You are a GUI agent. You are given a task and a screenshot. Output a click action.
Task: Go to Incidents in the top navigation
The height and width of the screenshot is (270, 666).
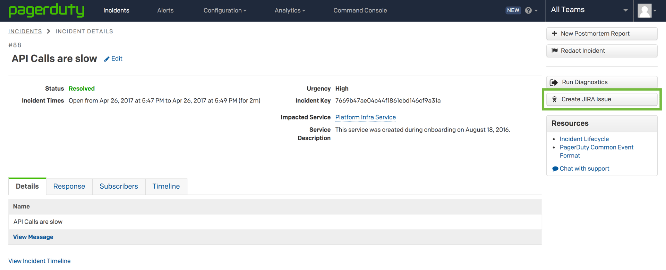[x=116, y=10]
